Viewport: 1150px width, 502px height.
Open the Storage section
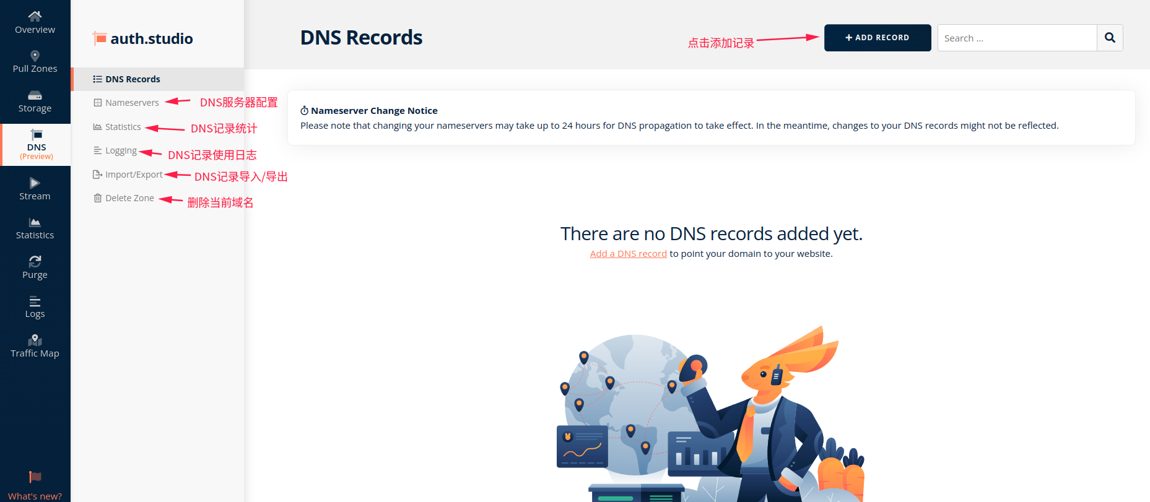35,102
